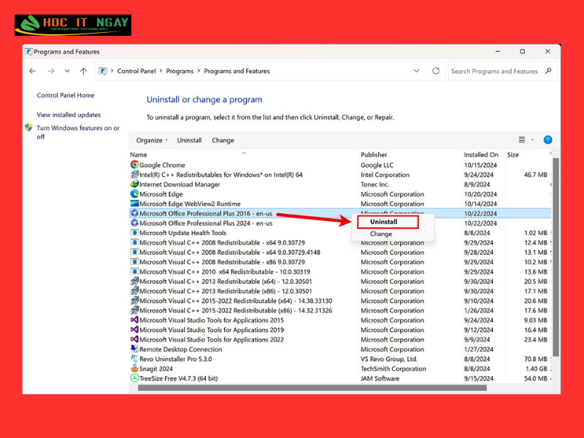Click the Remote Desktop Connection icon
This screenshot has width=584, height=438.
click(x=134, y=349)
